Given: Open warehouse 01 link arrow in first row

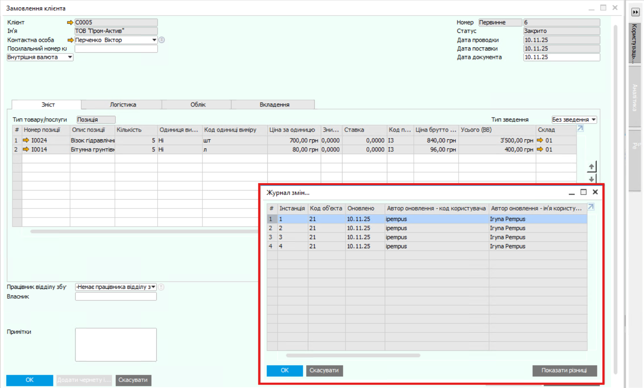Looking at the screenshot, I should click(x=540, y=140).
